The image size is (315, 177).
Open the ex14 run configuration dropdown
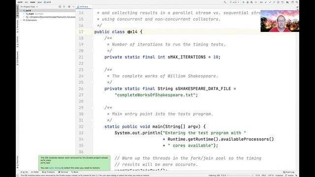pos(234,2)
